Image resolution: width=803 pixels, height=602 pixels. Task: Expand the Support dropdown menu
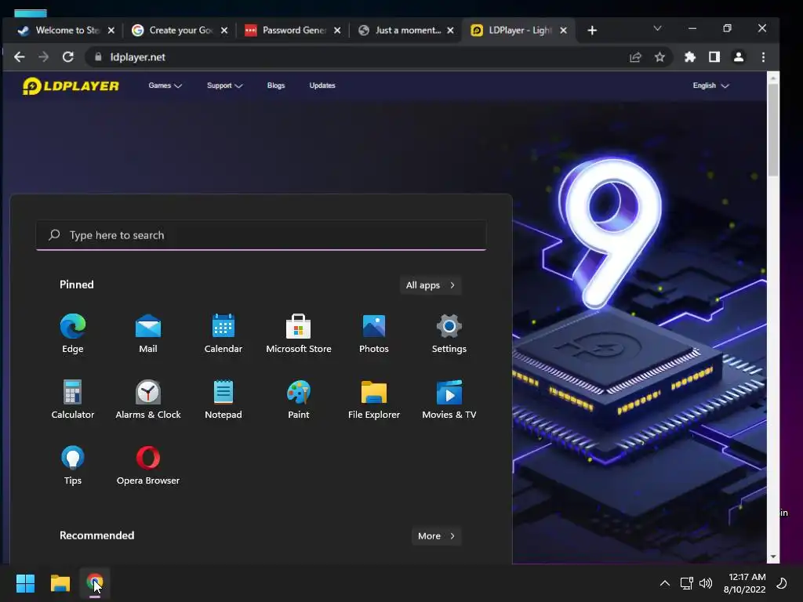click(x=224, y=85)
